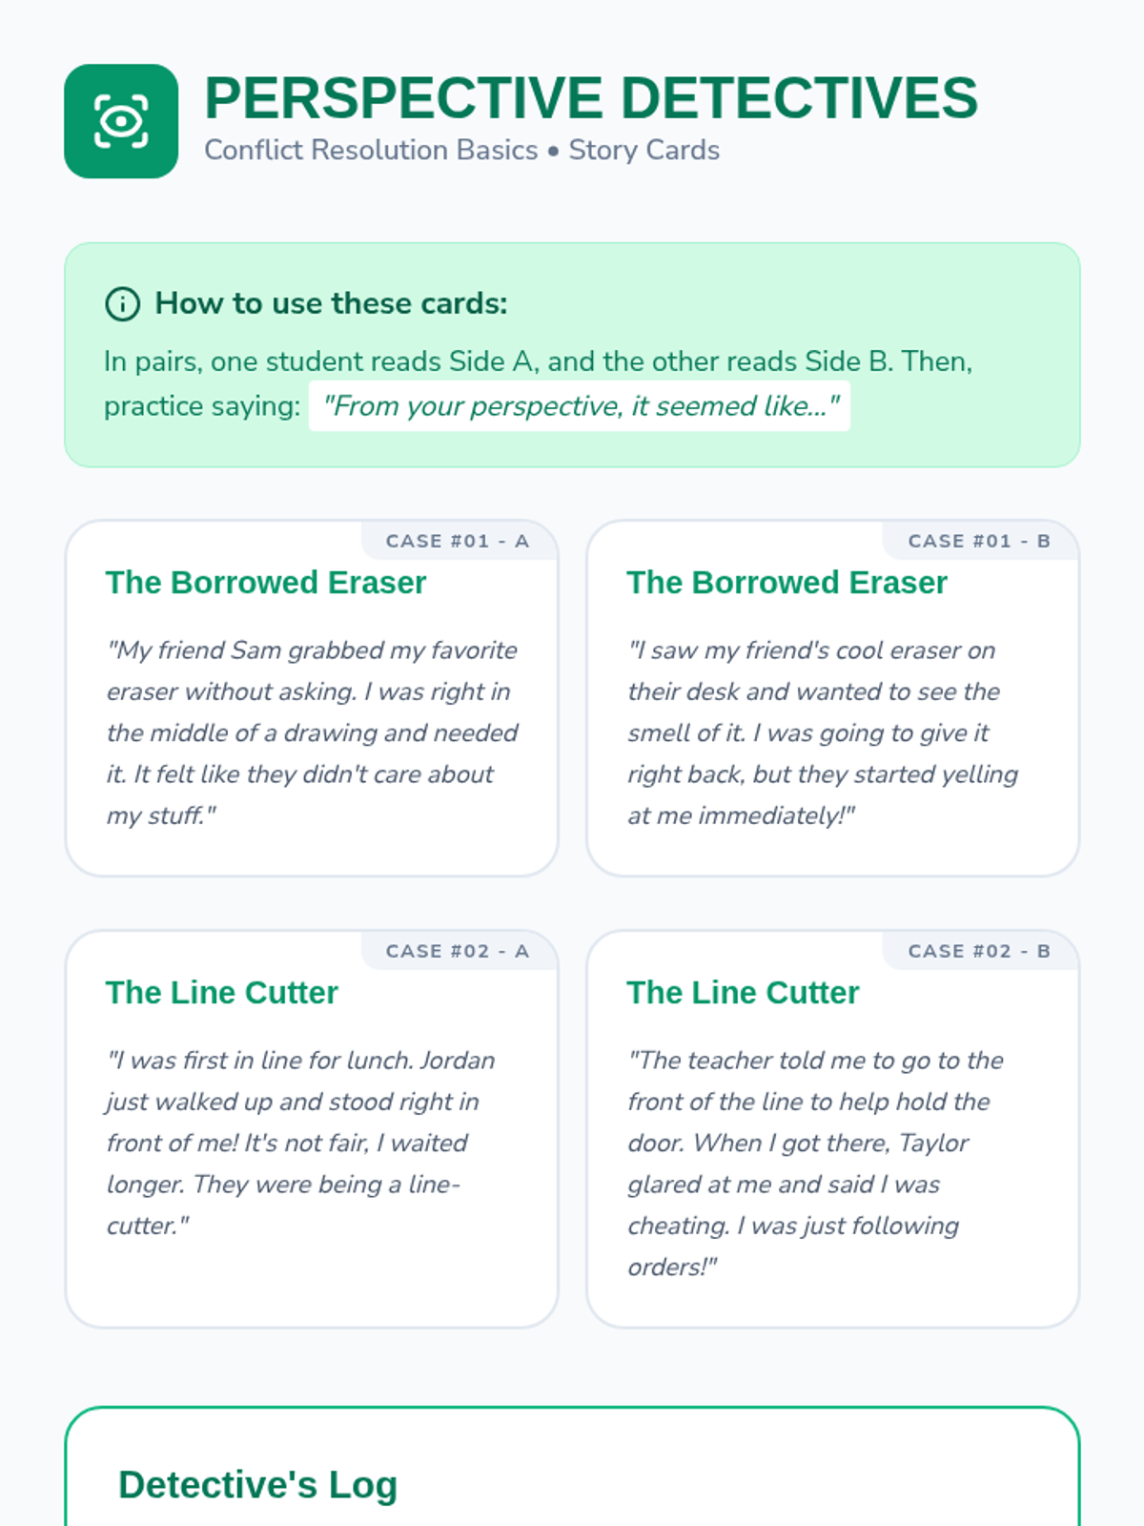Open the Borrowed Eraser Side B title
The height and width of the screenshot is (1526, 1144).
(x=786, y=583)
